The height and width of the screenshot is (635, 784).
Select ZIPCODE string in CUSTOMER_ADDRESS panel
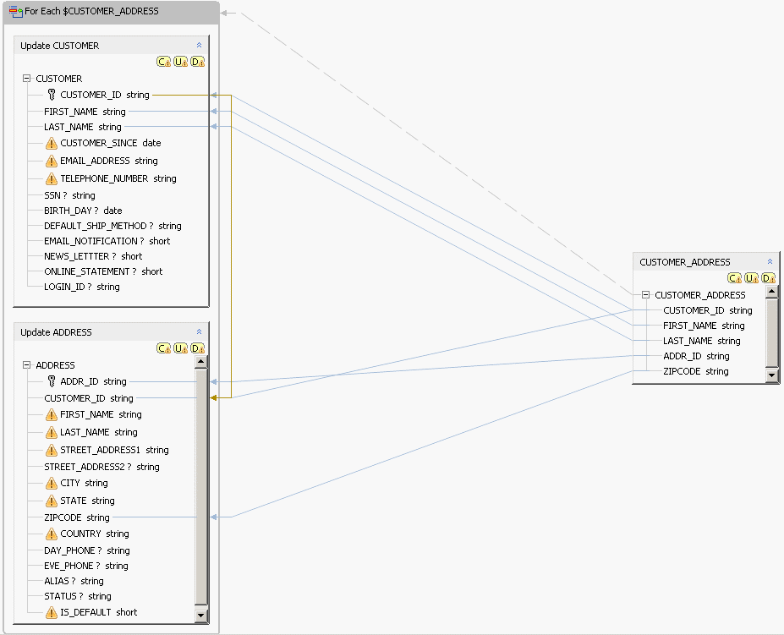point(695,371)
